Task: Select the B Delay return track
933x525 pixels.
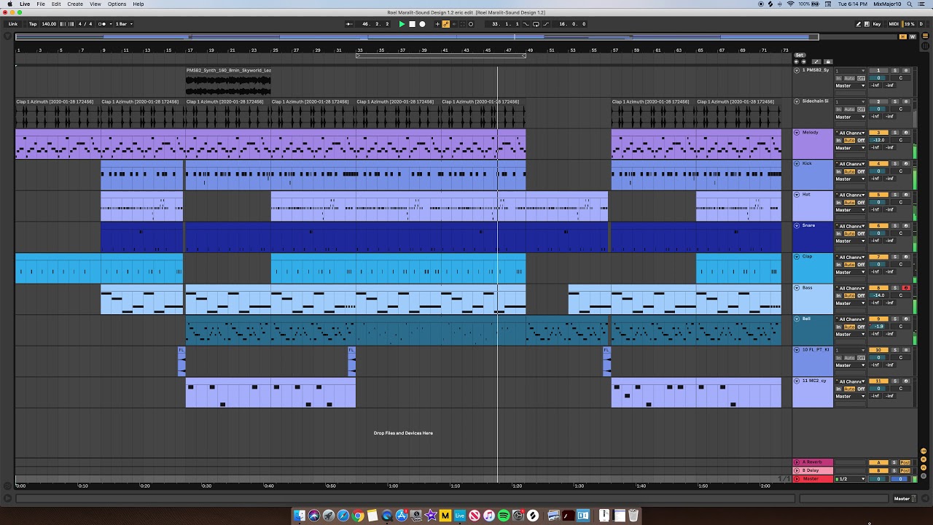Action: coord(813,470)
